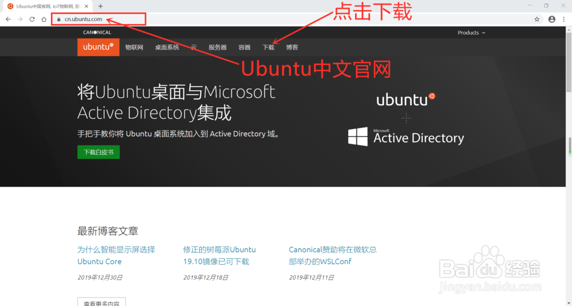Open Chrome's three-dot menu
The image size is (572, 306).
(563, 19)
